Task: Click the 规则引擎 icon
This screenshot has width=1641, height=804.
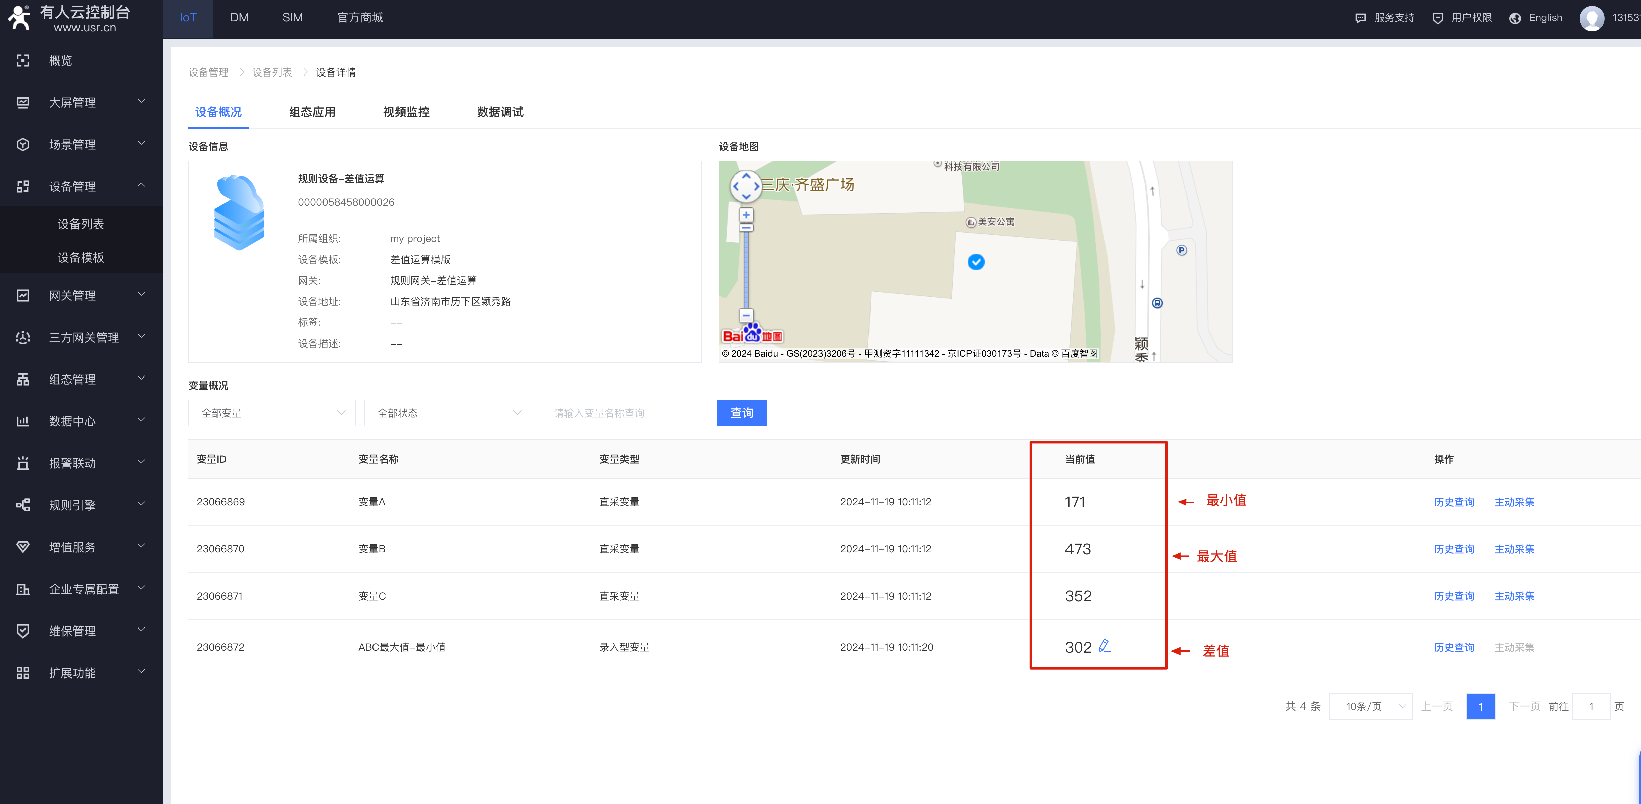Action: (23, 505)
